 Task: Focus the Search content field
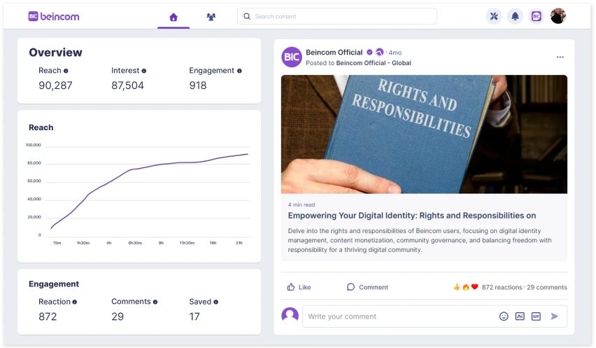coord(336,16)
